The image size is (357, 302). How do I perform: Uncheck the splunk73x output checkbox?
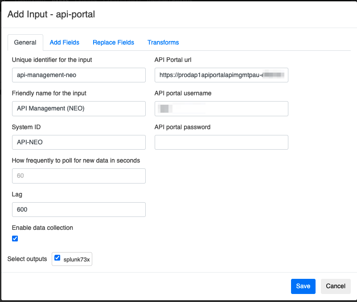[x=57, y=257]
